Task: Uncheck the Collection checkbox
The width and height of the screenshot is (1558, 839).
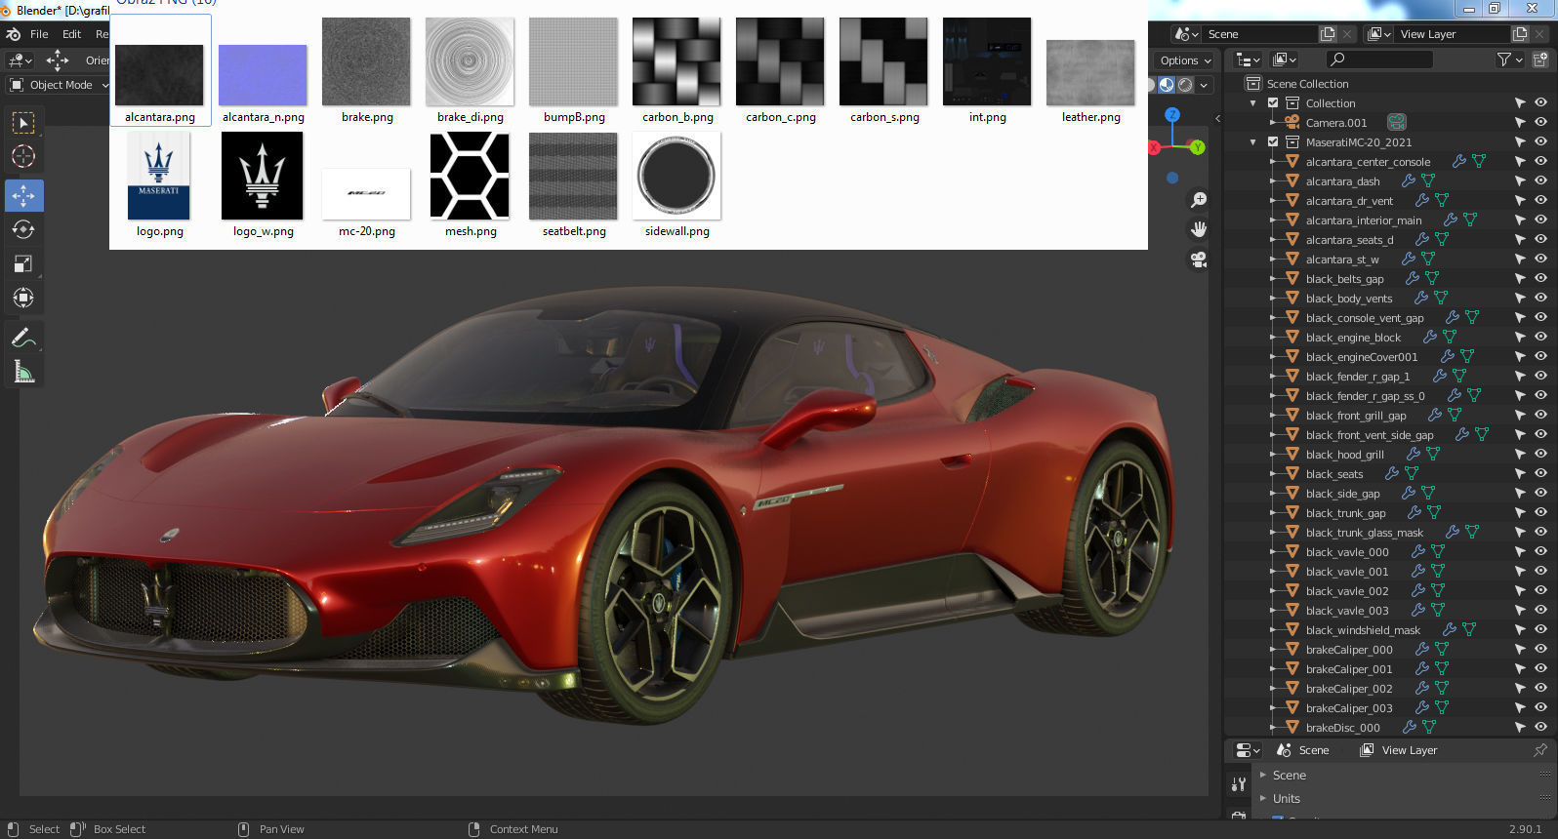Action: pyautogui.click(x=1273, y=103)
